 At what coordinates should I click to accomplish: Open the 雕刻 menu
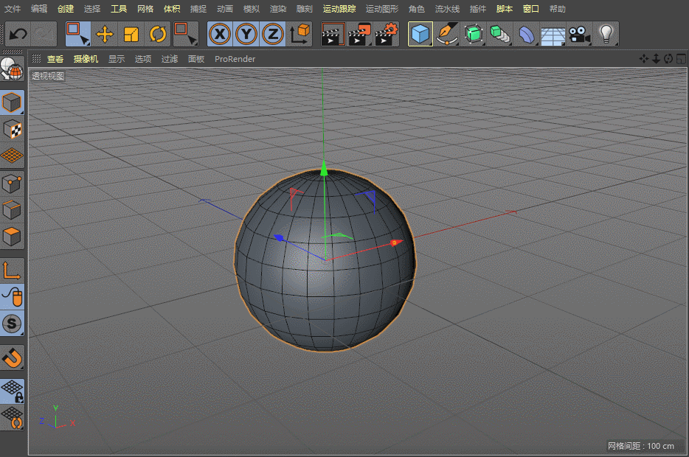pos(305,9)
